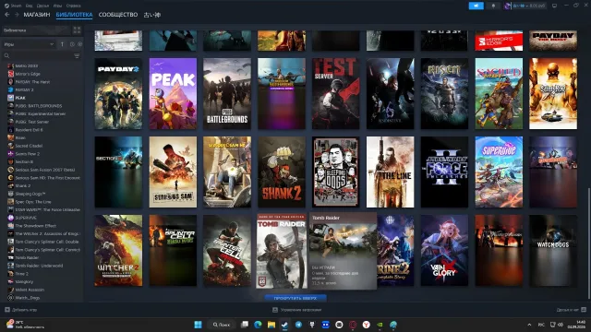Open the Watch Dogs cover
The image size is (591, 332).
coord(553,250)
